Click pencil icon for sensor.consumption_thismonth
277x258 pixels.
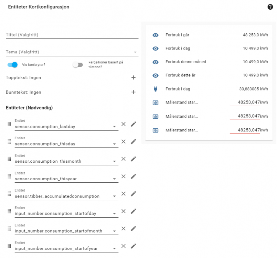pos(134,159)
